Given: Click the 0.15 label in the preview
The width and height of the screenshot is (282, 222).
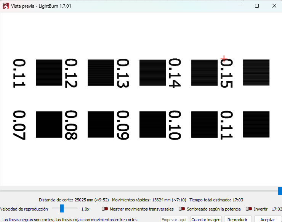Looking at the screenshot, I should pos(226,73).
